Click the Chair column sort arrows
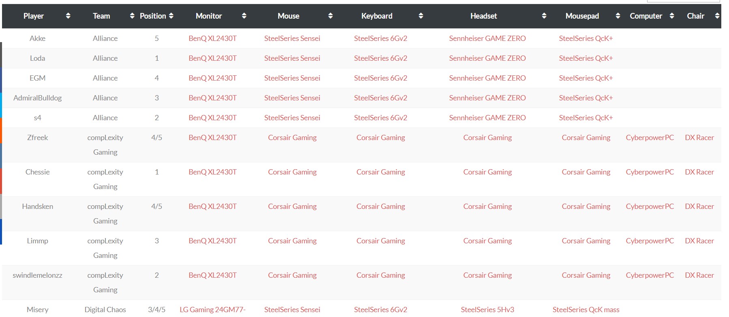 717,16
